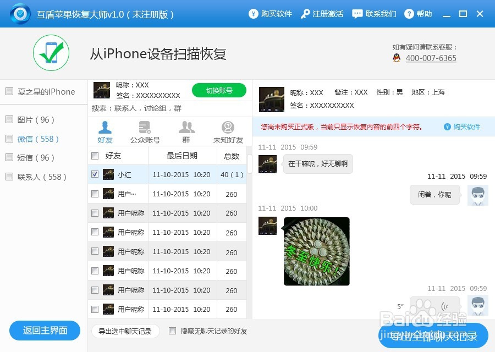Maximize the application window

463,14
